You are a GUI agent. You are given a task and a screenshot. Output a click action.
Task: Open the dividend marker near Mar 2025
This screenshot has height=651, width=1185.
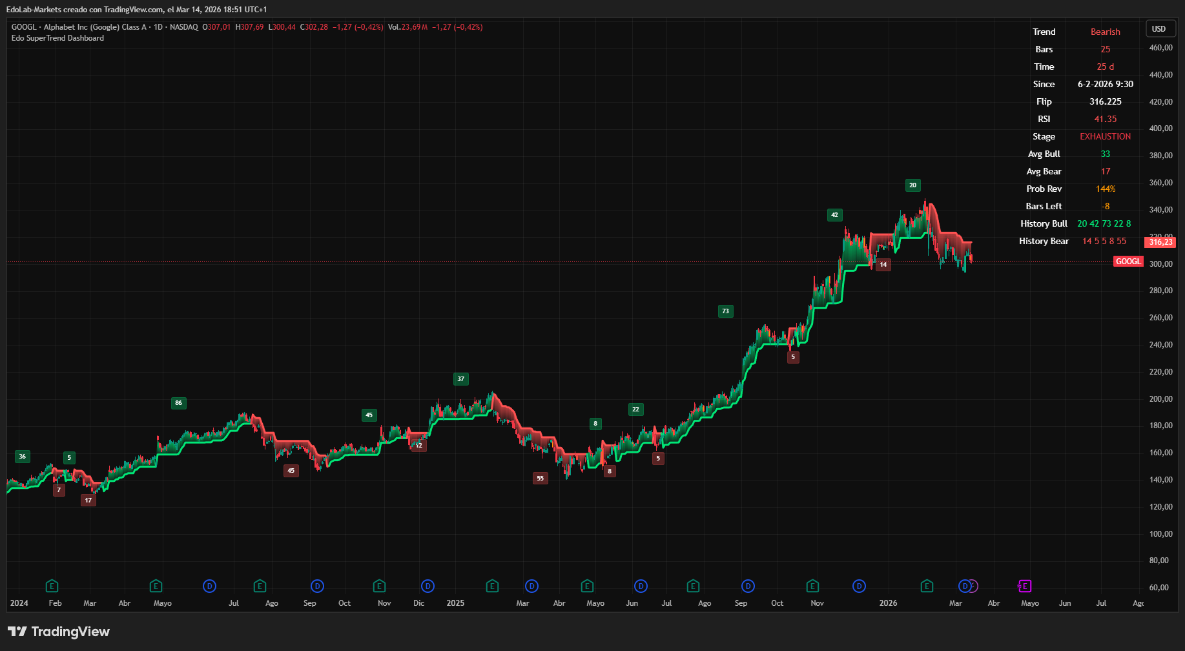531,586
